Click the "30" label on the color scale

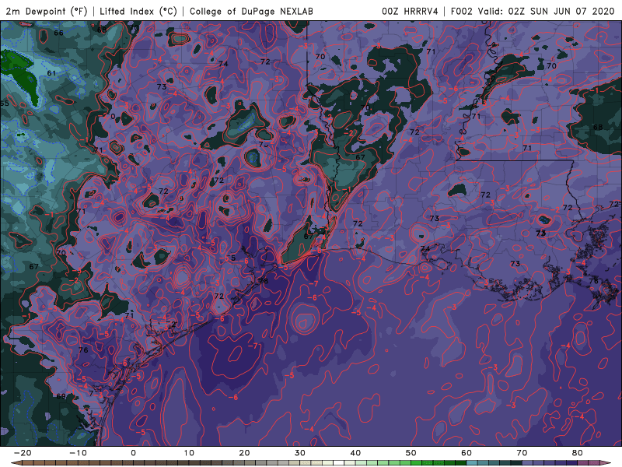(300, 453)
